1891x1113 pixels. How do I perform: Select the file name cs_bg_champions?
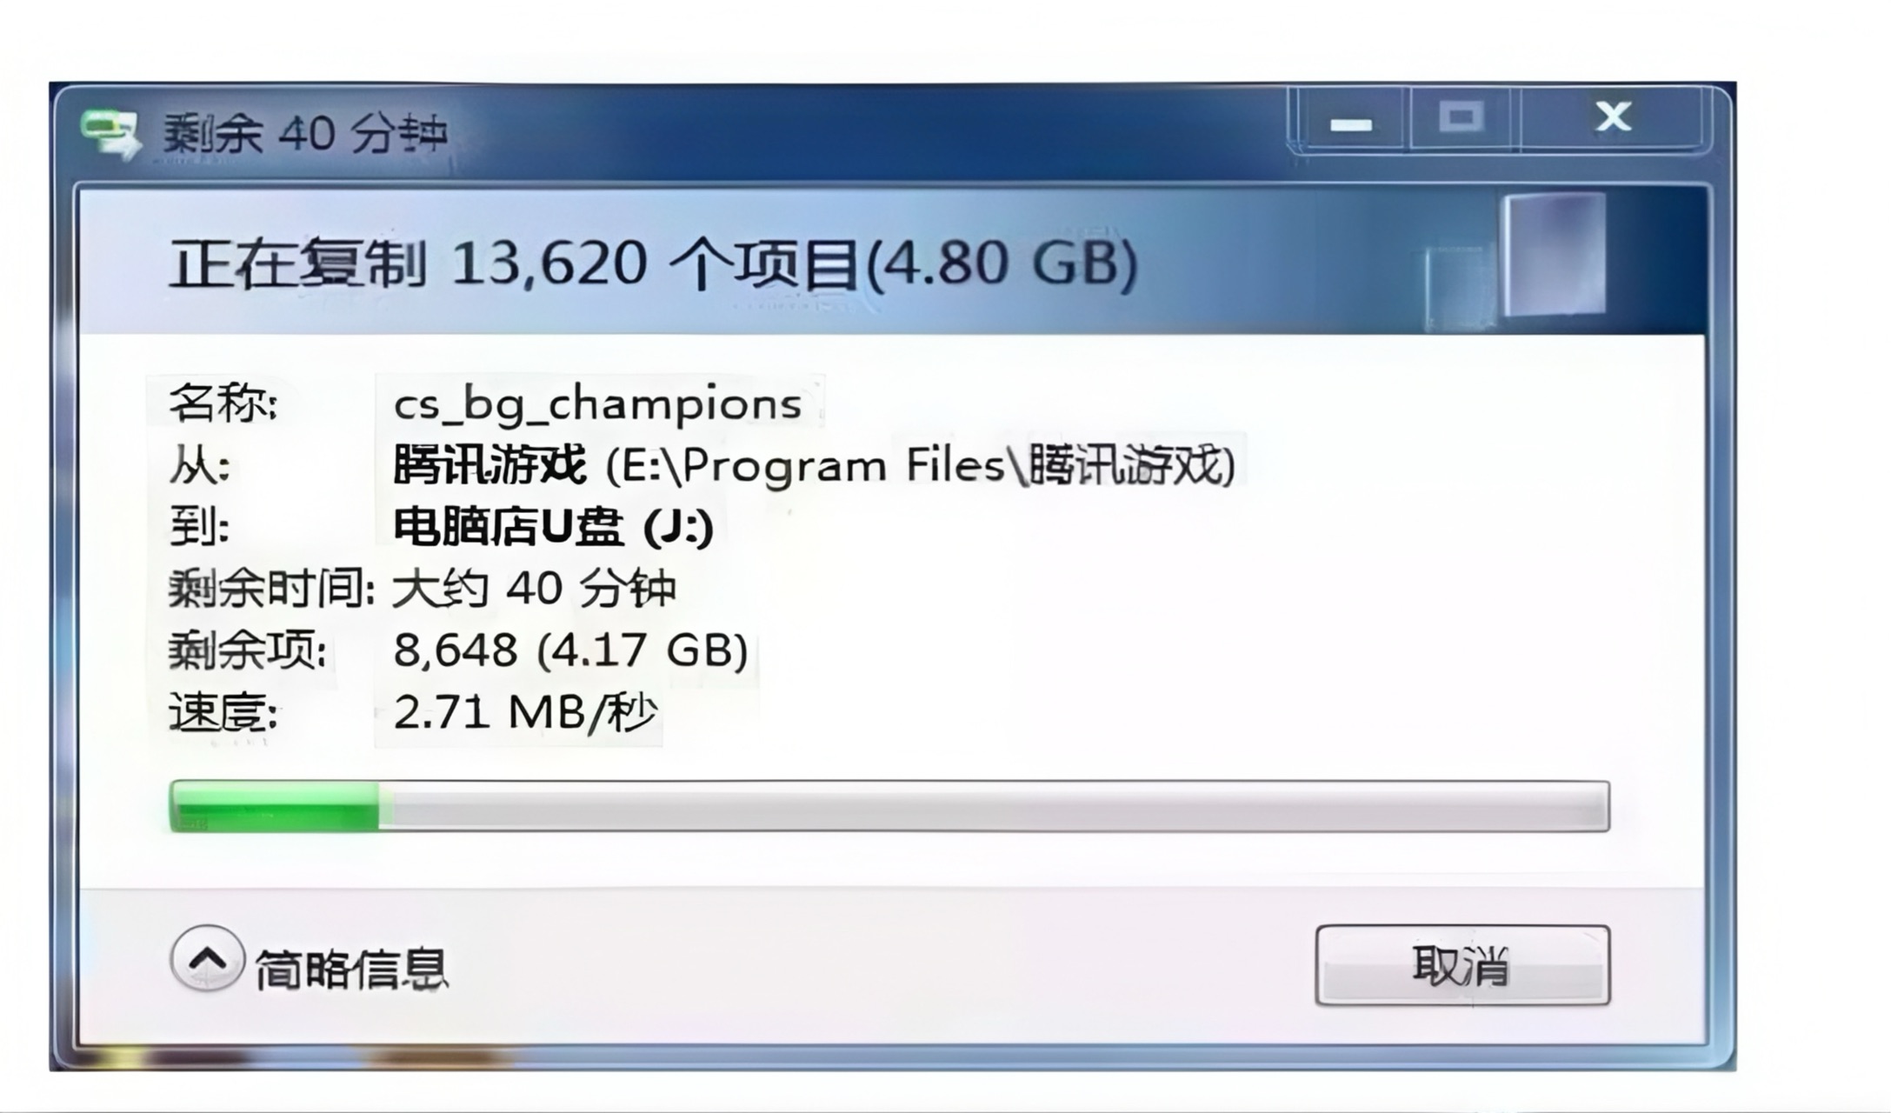pos(597,403)
